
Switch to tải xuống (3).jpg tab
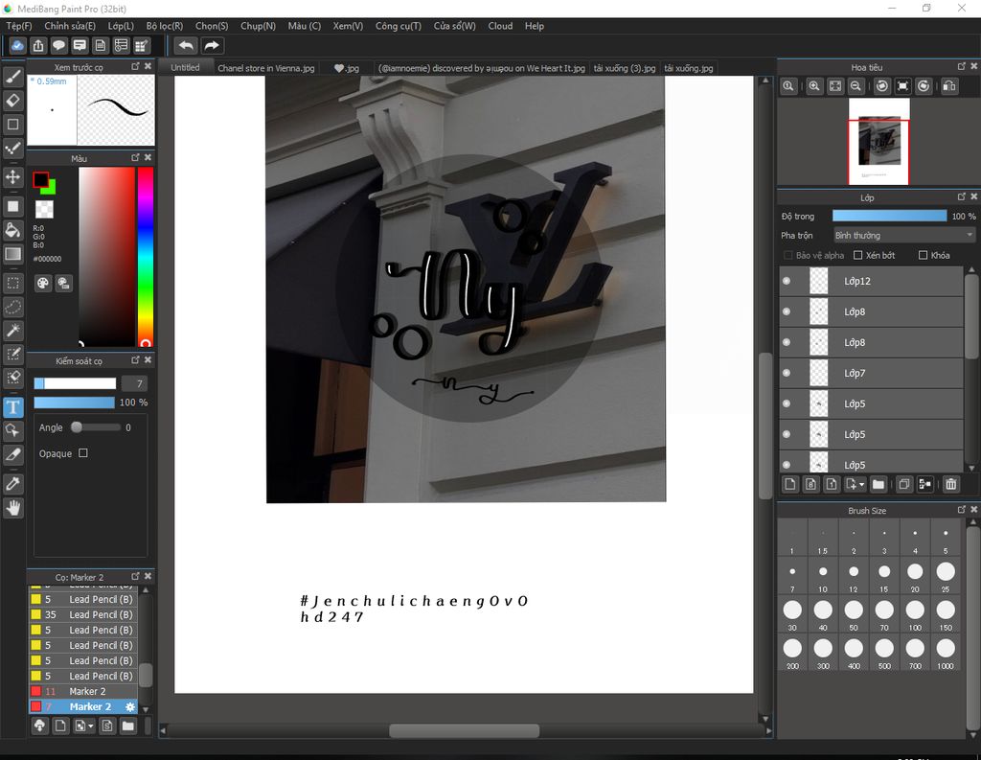pos(625,68)
